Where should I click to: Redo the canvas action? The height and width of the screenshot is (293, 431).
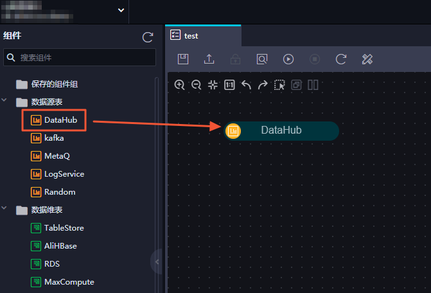(263, 85)
